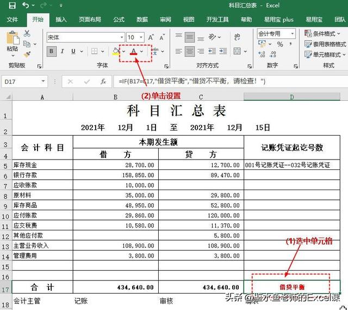
Task: Switch to the 插入 ribbon tab
Action: (61, 20)
